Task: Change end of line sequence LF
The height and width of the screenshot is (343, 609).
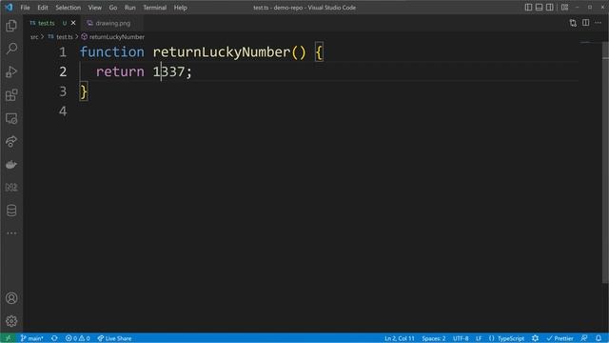Action: (x=479, y=338)
